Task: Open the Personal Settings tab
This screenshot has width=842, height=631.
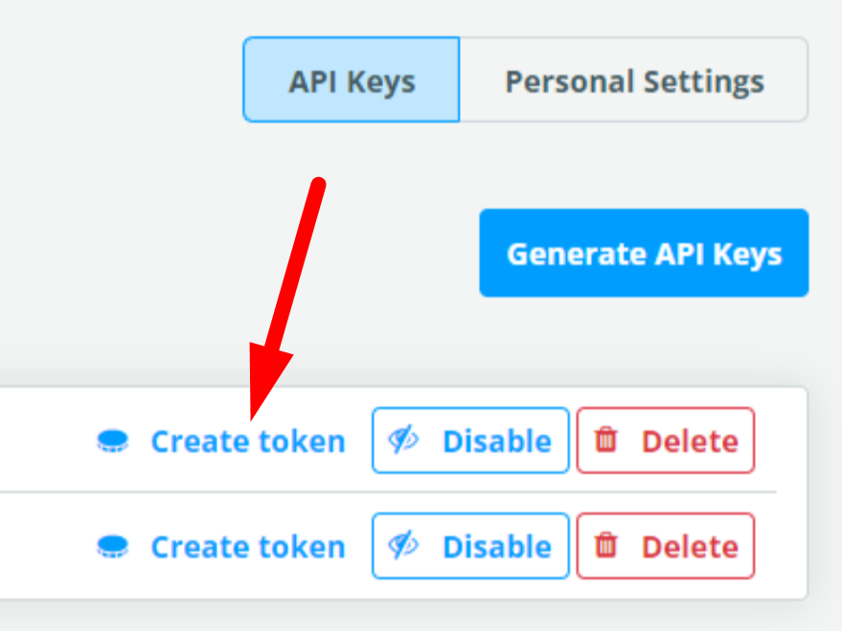Action: click(x=633, y=79)
